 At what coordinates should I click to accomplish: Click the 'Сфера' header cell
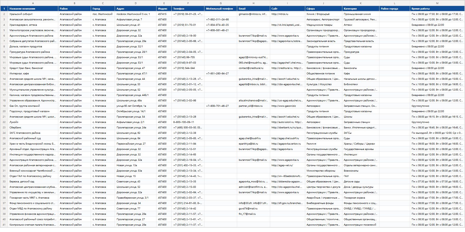pos(323,9)
